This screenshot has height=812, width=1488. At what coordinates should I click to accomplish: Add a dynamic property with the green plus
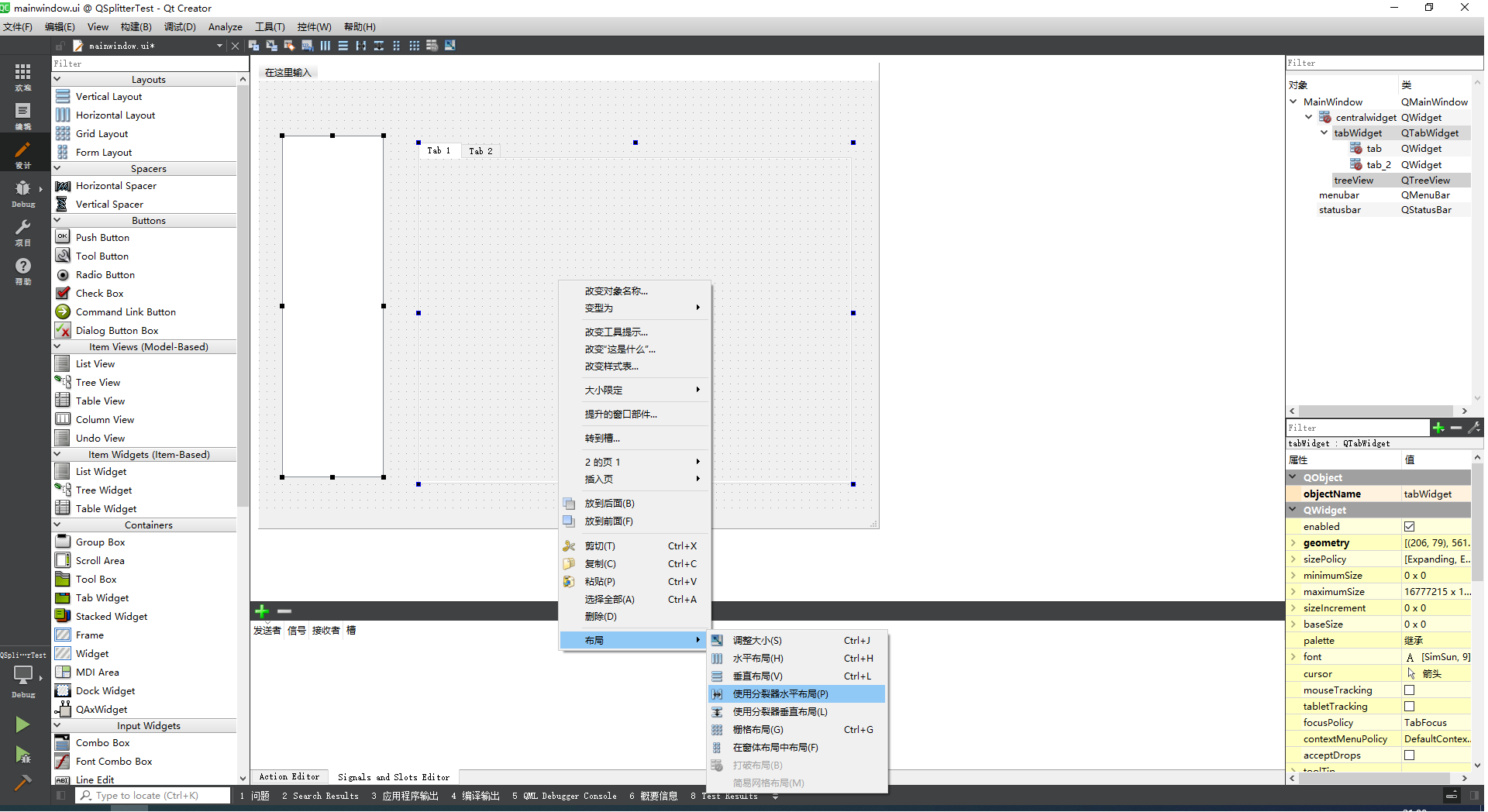[1438, 428]
